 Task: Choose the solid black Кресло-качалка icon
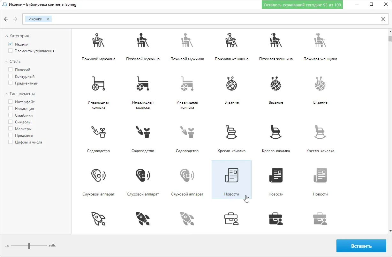276,131
